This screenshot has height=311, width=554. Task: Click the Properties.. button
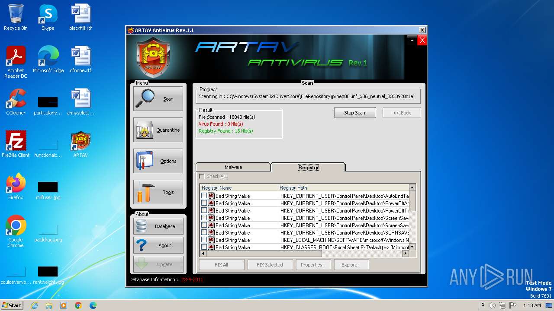point(313,265)
